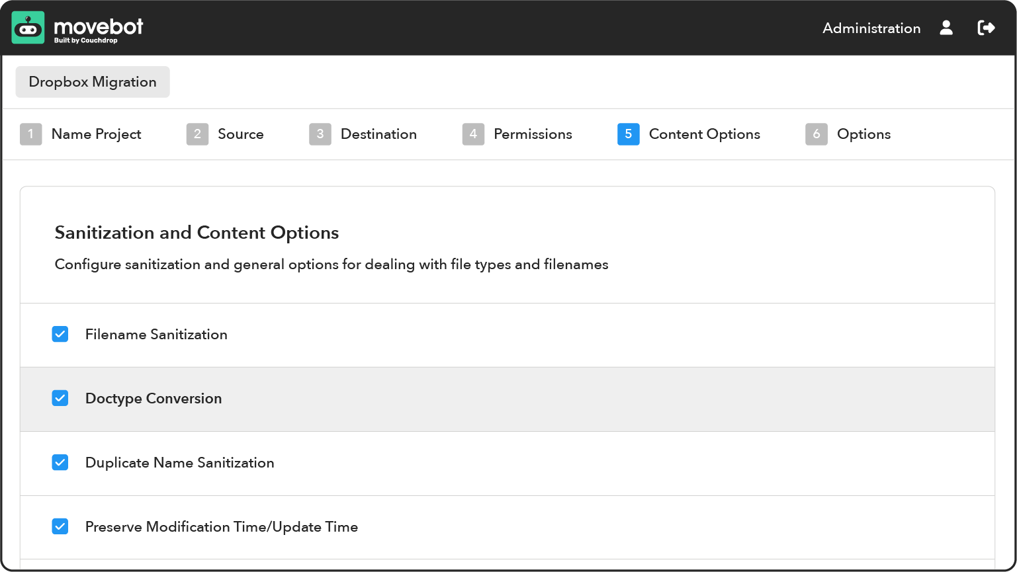Click the step 2 number badge

(x=197, y=134)
